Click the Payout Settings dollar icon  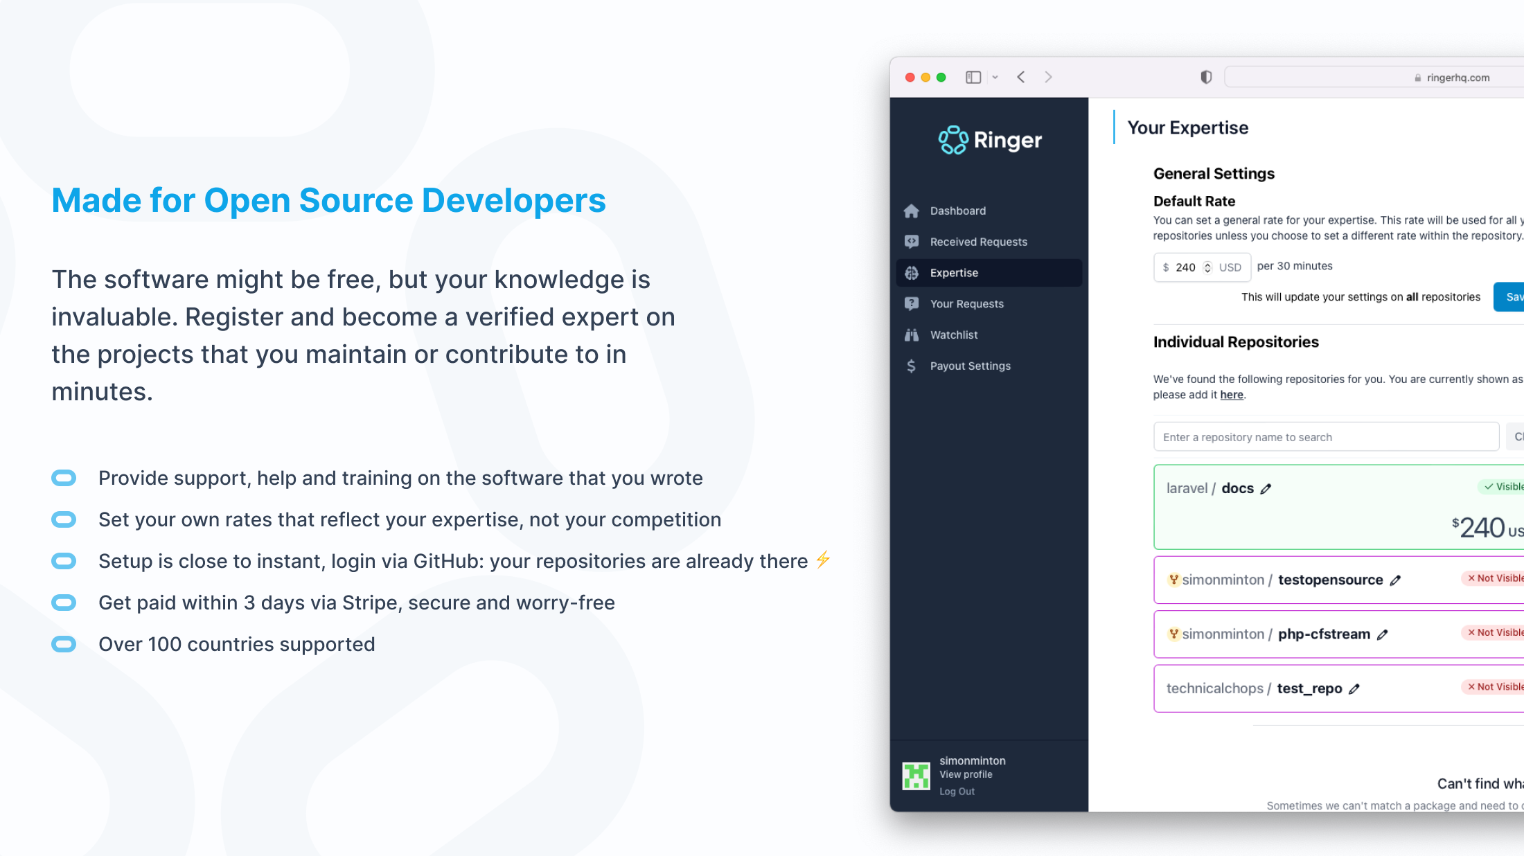pyautogui.click(x=912, y=366)
